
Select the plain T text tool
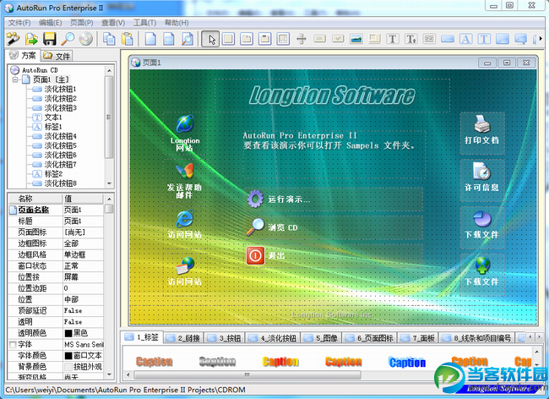[393, 39]
